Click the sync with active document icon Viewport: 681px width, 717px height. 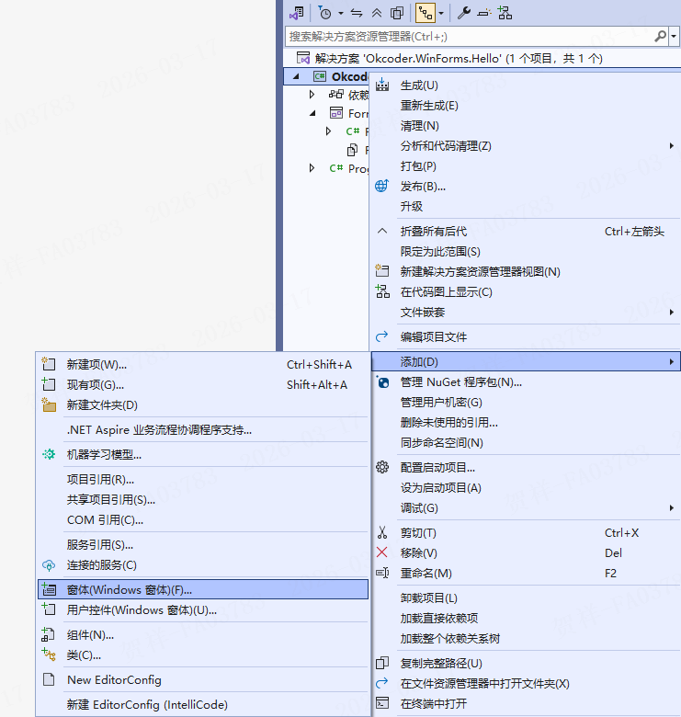(357, 13)
